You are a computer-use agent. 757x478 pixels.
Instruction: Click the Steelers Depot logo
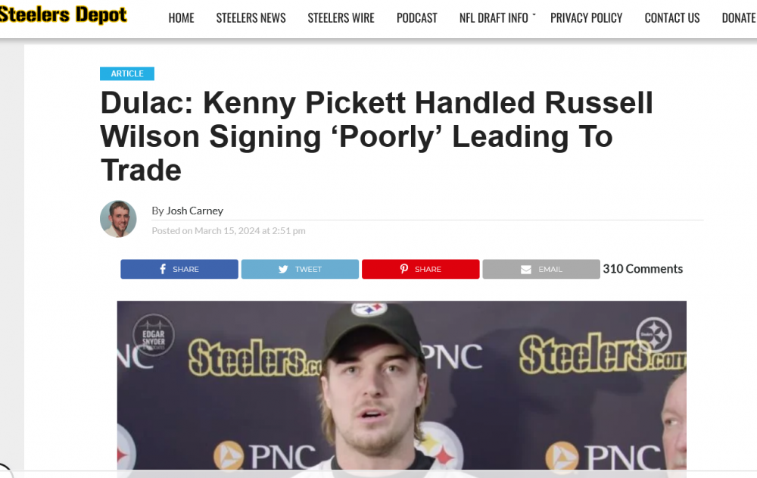coord(64,14)
